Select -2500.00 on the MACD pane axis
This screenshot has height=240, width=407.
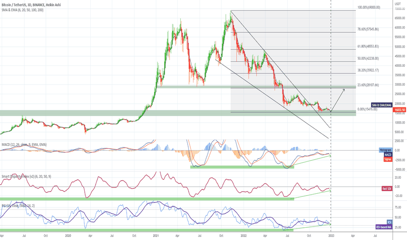tap(400, 160)
